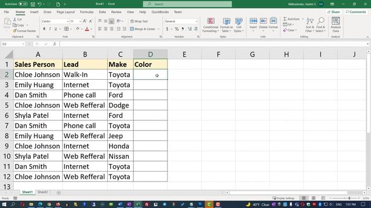Click the Delete cells icon
The image size is (371, 208).
click(263, 21)
